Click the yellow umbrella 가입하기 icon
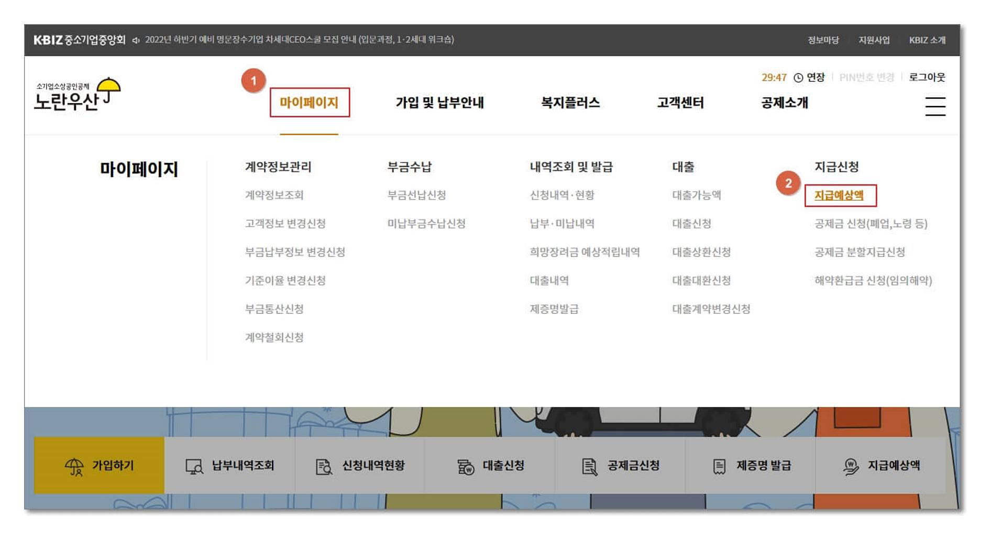Viewport: 991px width, 540px height. pyautogui.click(x=75, y=466)
